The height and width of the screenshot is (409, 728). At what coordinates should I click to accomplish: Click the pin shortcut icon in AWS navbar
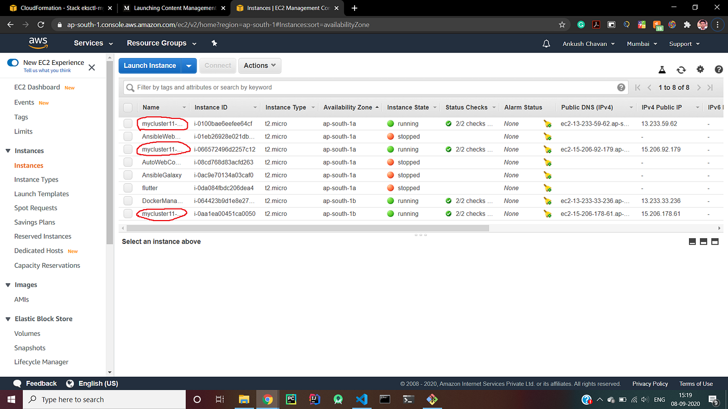tap(214, 44)
